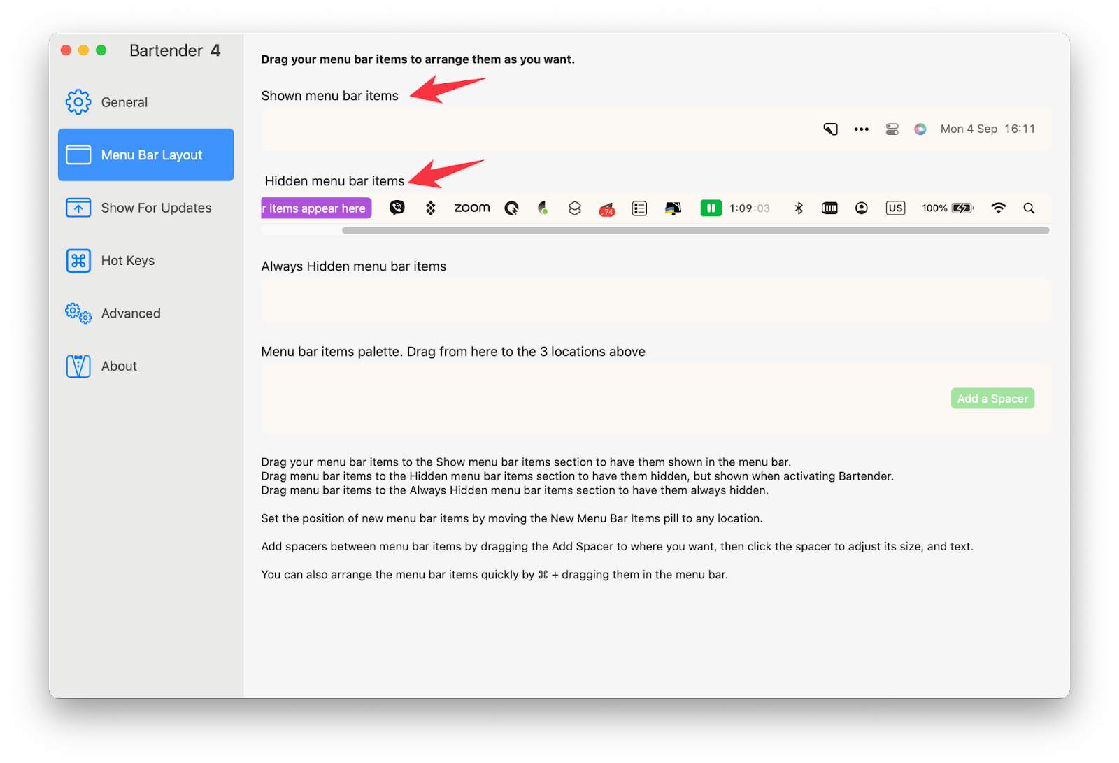Click the 'Bartender 4' window title

(x=175, y=50)
